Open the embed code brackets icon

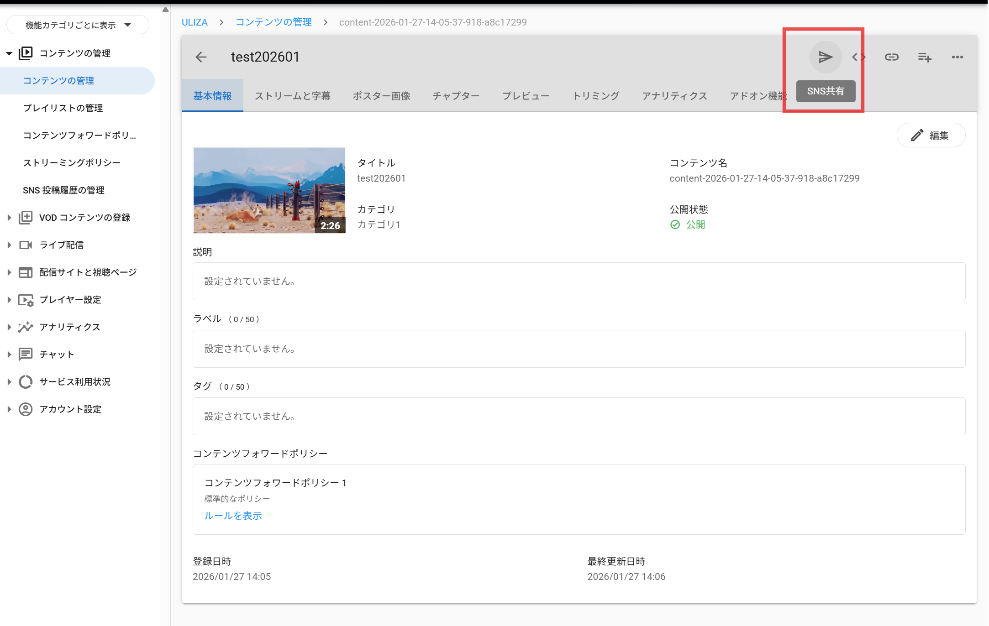pos(858,57)
